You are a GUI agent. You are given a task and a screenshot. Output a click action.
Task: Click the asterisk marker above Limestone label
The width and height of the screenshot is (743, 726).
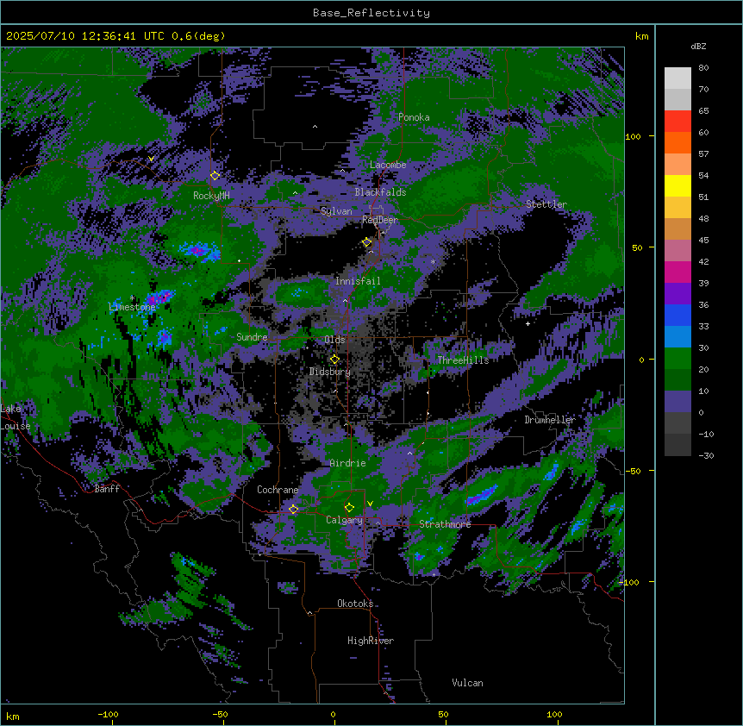(x=132, y=298)
